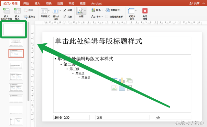
Task: Toggle the Footers (页脚) checkbox
Action: [65, 16]
